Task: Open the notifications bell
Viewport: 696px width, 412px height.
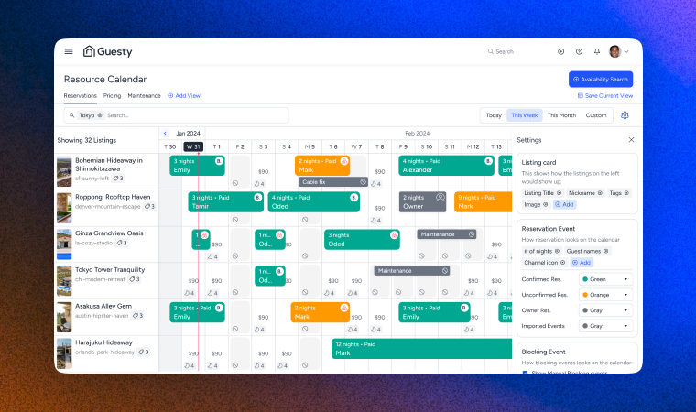Action: coord(597,51)
